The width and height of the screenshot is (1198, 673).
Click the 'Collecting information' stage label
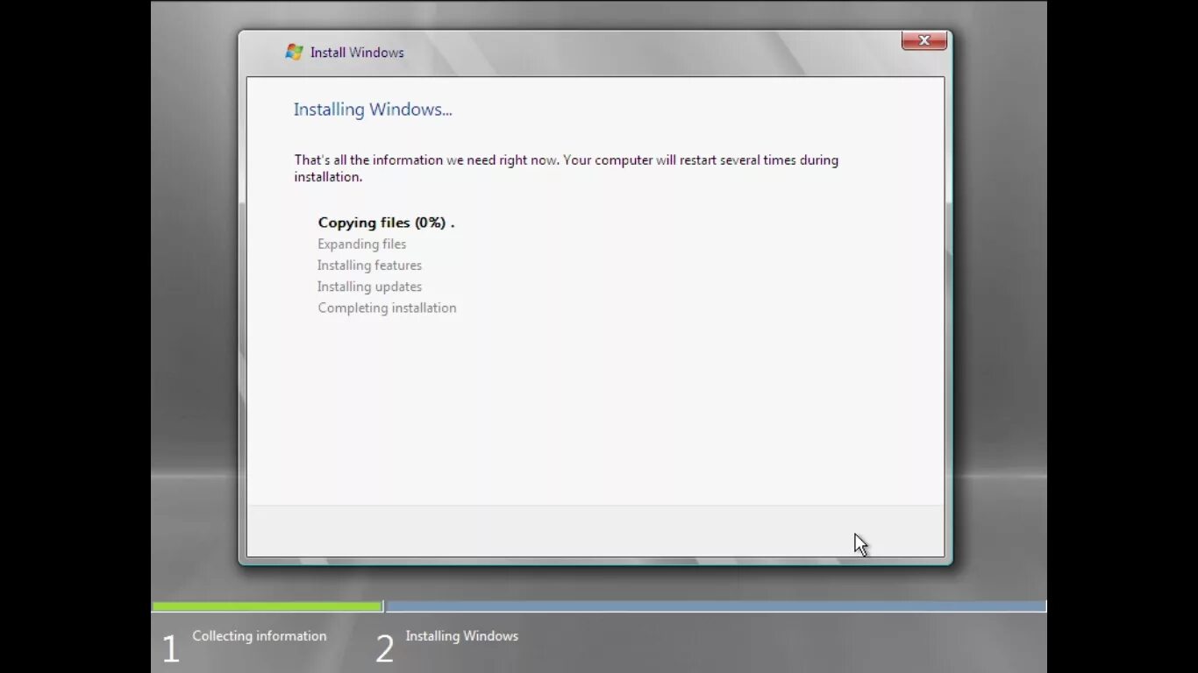(x=260, y=636)
